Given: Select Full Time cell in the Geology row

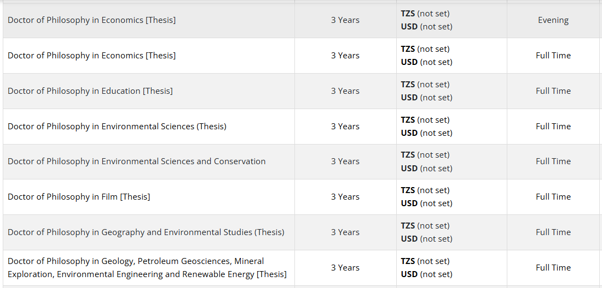Looking at the screenshot, I should pos(553,268).
